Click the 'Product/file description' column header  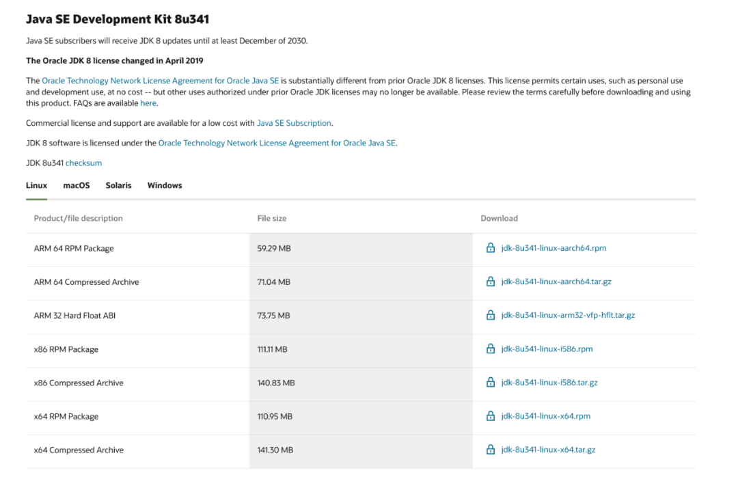click(x=78, y=219)
